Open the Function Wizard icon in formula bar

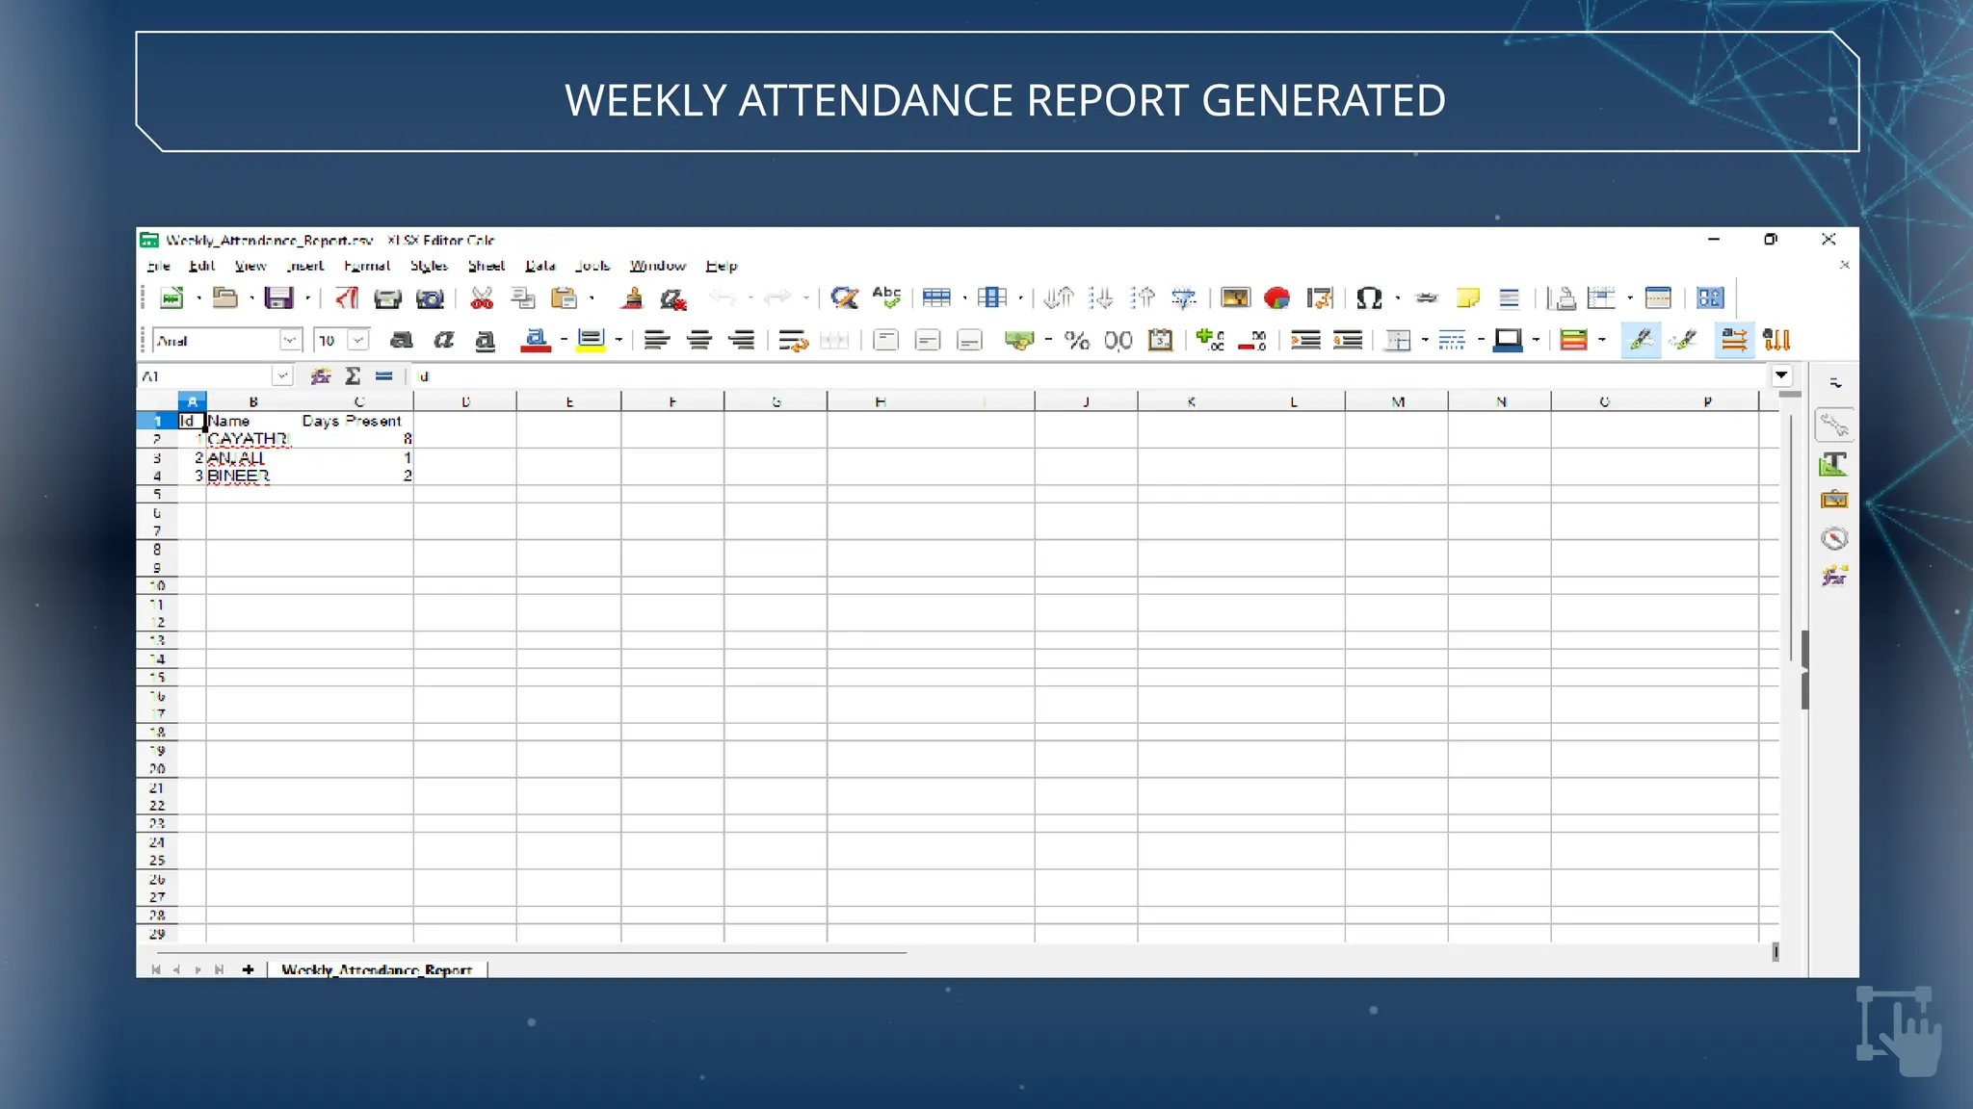321,376
